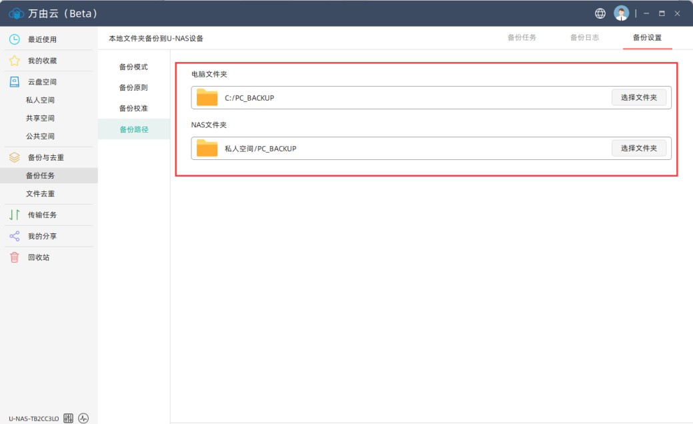
Task: Select 备份原则 in settings list
Action: coord(133,87)
